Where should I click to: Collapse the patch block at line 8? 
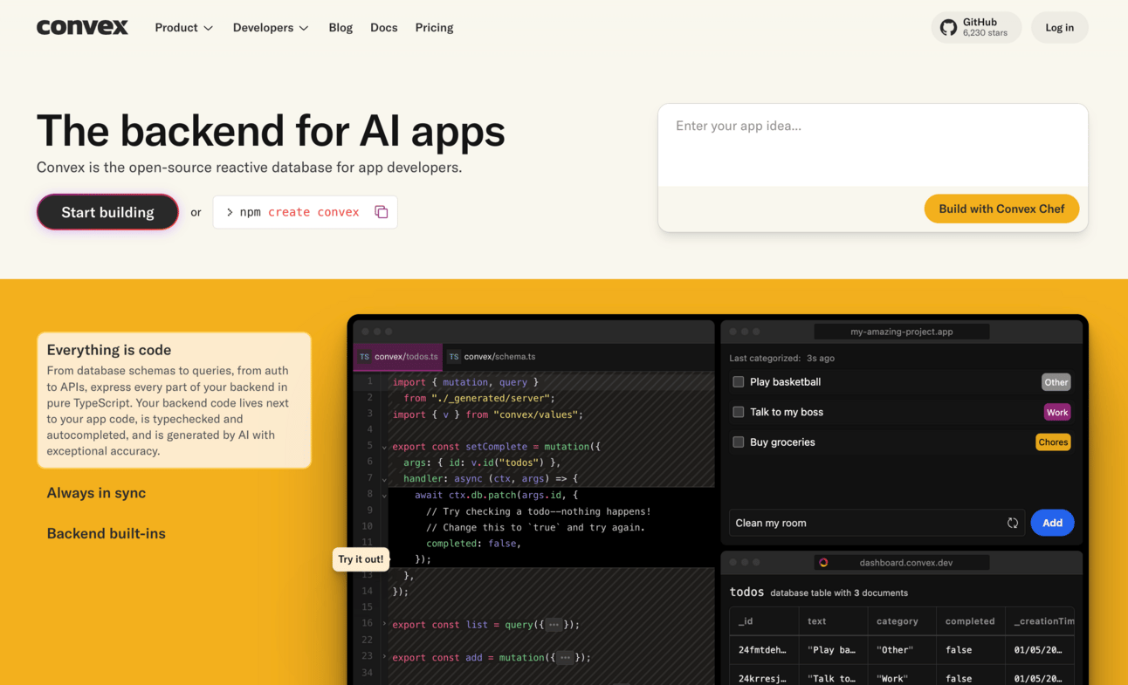(x=384, y=495)
